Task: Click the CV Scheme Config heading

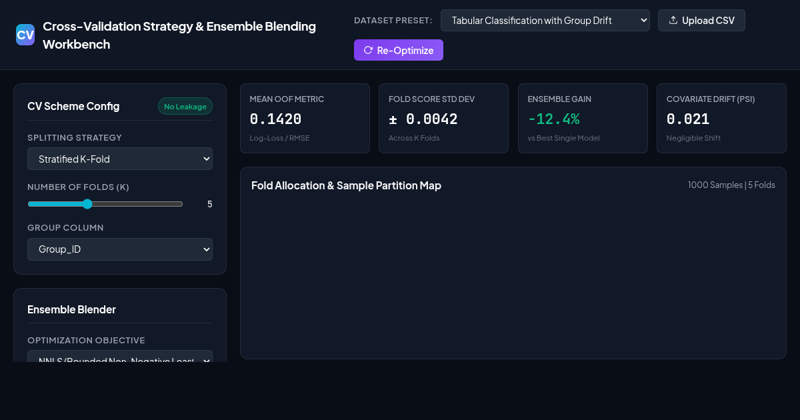Action: pyautogui.click(x=73, y=106)
